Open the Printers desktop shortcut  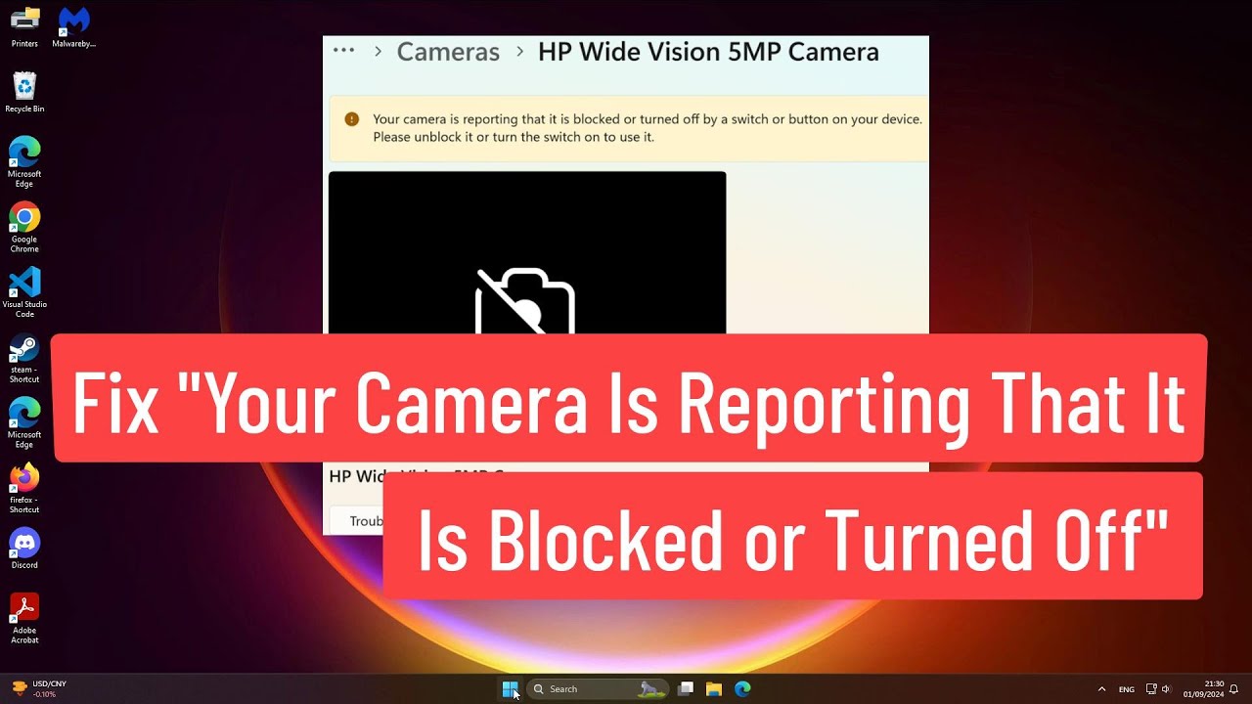[x=24, y=27]
